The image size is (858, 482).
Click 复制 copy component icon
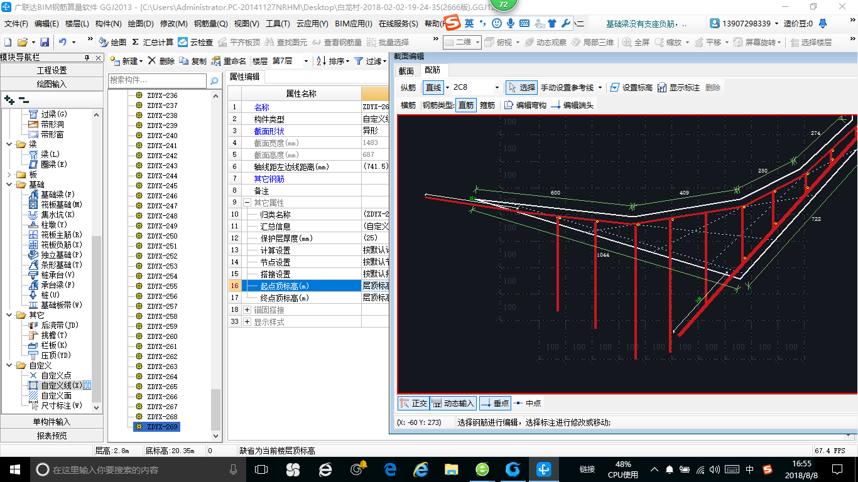193,61
